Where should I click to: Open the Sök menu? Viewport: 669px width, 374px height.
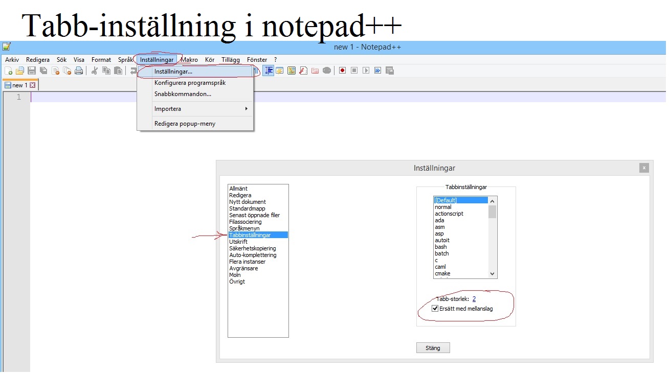pyautogui.click(x=62, y=60)
